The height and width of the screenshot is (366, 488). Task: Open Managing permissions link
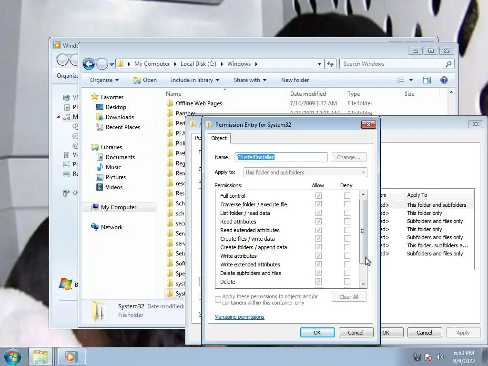(239, 317)
